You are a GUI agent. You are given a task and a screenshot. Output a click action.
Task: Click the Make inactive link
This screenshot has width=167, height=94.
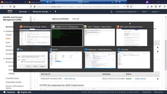point(140,79)
